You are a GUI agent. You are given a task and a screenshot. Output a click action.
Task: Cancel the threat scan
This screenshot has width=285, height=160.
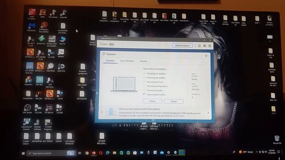pyautogui.click(x=174, y=101)
